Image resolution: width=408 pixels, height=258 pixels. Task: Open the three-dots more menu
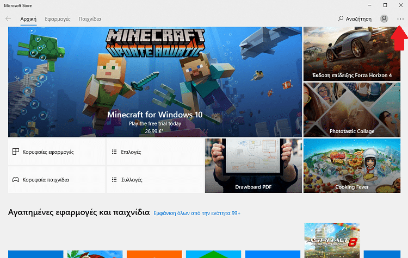pyautogui.click(x=400, y=18)
